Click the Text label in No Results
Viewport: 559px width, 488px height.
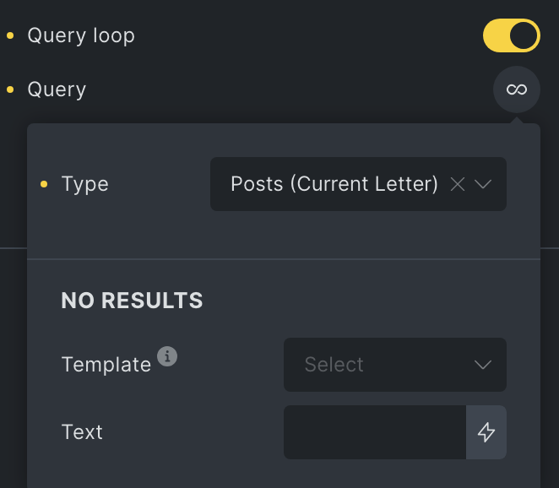(x=82, y=432)
